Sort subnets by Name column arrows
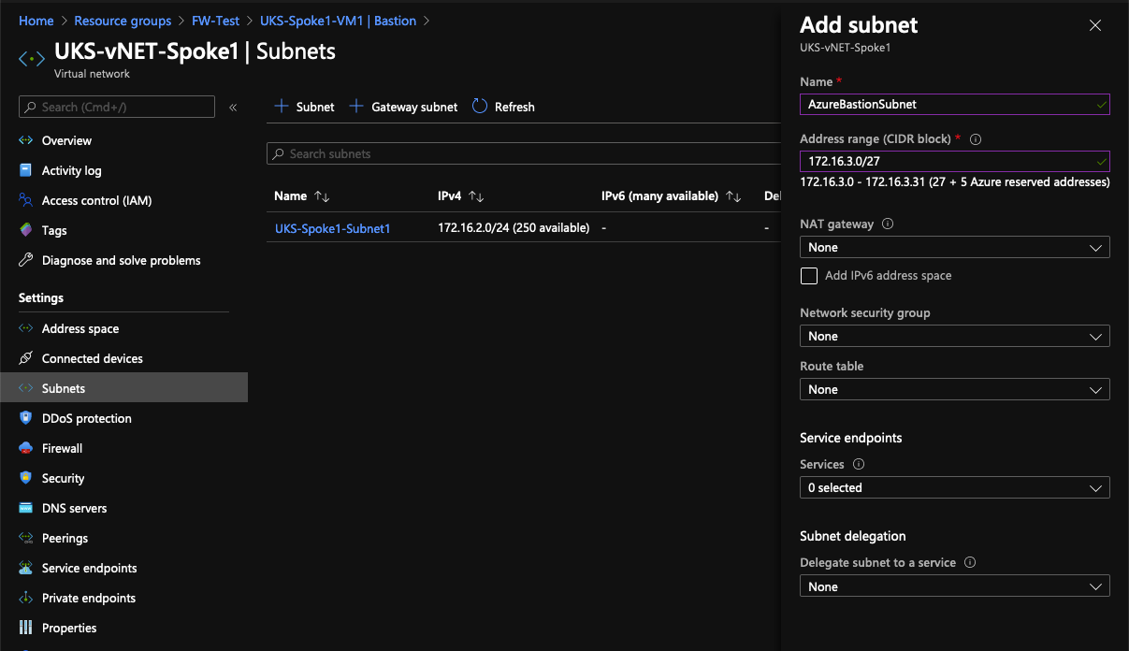Viewport: 1129px width, 651px height. click(322, 196)
